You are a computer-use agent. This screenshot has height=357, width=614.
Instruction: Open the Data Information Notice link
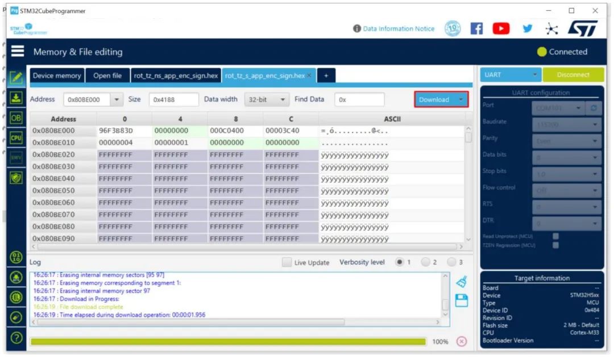[x=399, y=28]
